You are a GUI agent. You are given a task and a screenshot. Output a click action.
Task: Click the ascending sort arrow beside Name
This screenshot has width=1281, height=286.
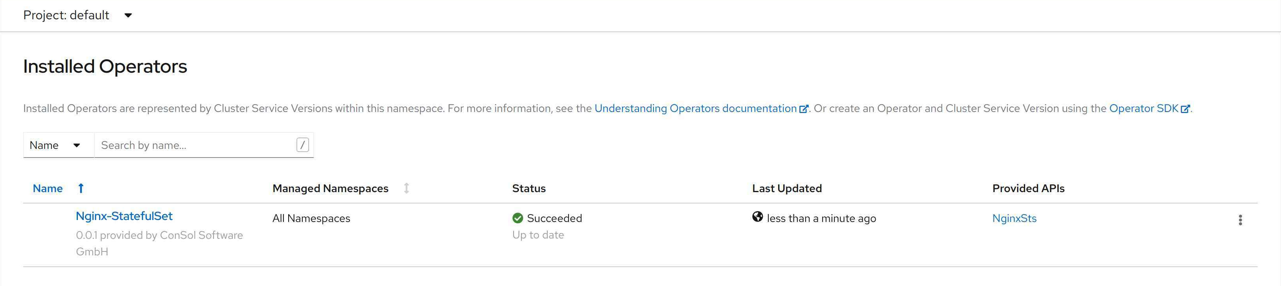pos(81,189)
